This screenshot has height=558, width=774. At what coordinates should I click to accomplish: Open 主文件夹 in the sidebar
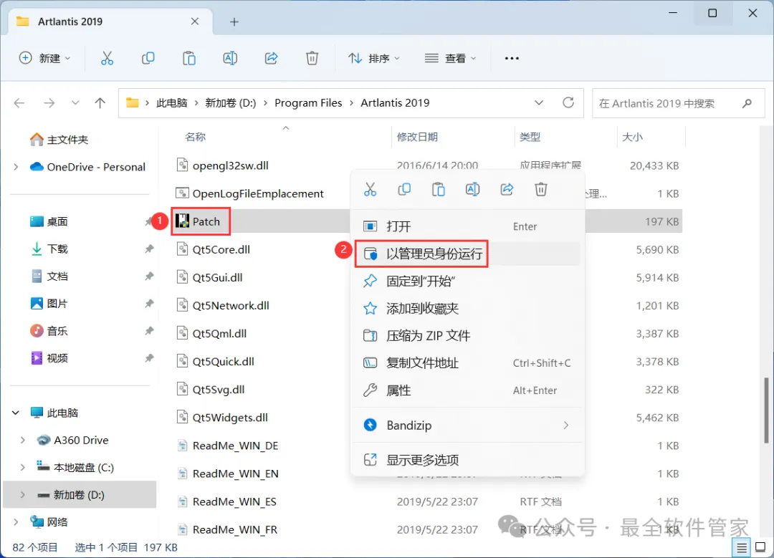tap(59, 140)
